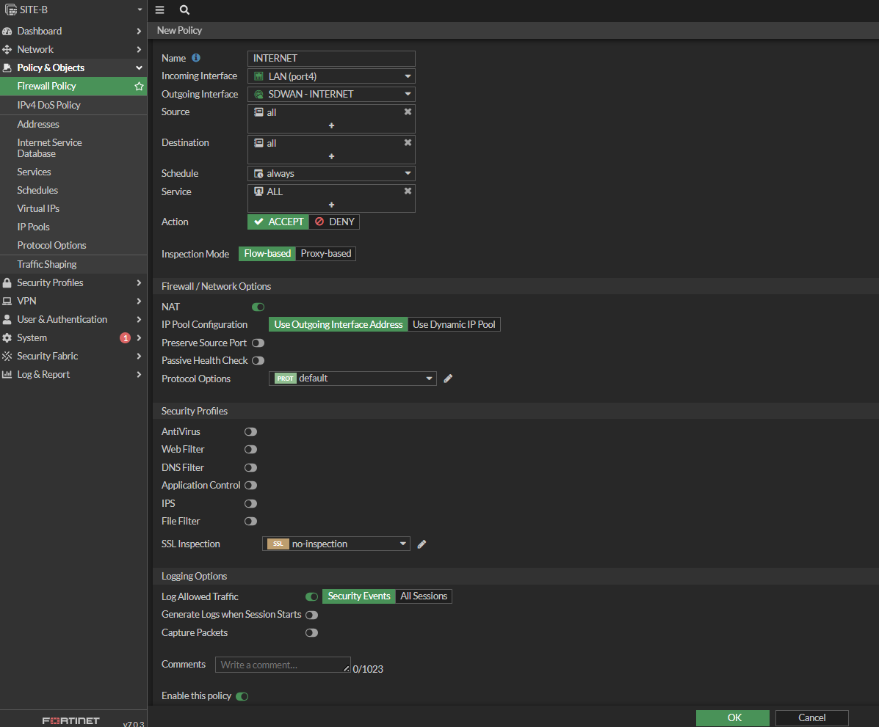Screen dimensions: 879x727
Task: Open the Schedule dropdown
Action: [331, 174]
